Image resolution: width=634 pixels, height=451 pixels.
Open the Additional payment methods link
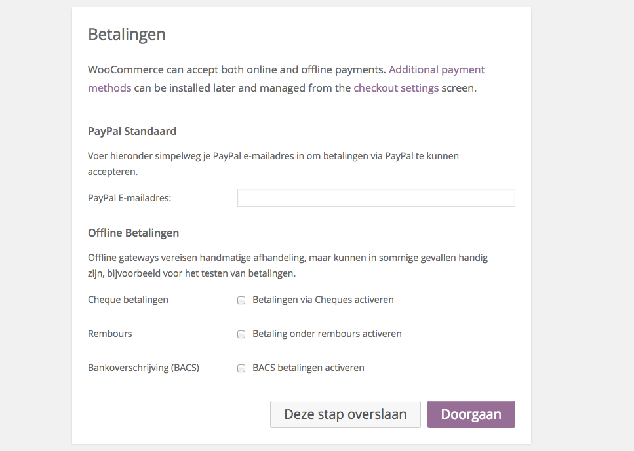pyautogui.click(x=437, y=69)
